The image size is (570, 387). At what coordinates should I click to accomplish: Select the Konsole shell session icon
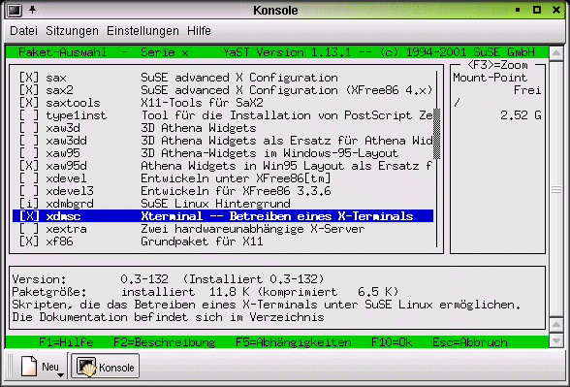click(x=86, y=367)
